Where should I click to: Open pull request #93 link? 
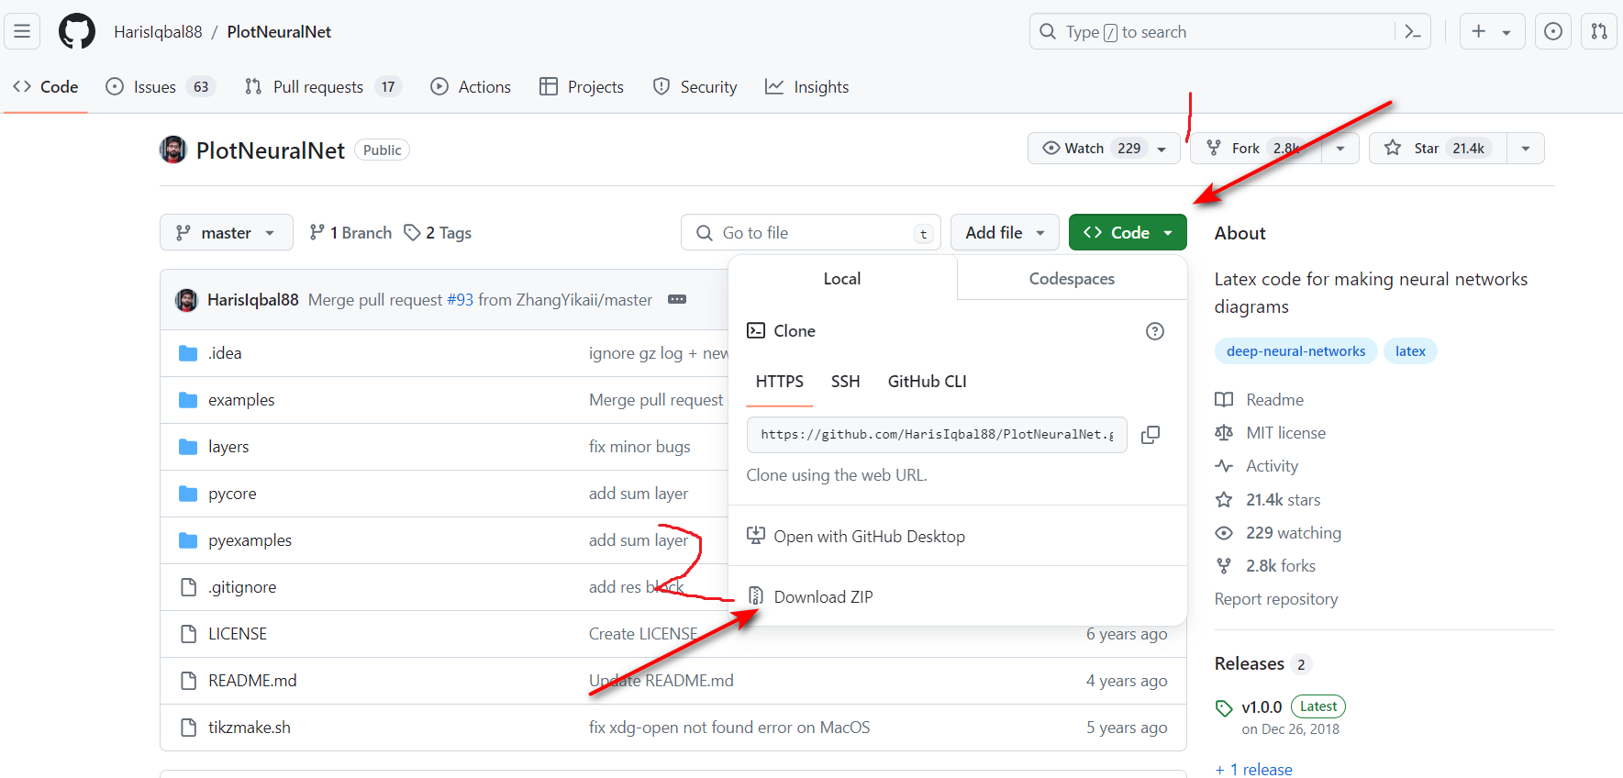pyautogui.click(x=460, y=300)
